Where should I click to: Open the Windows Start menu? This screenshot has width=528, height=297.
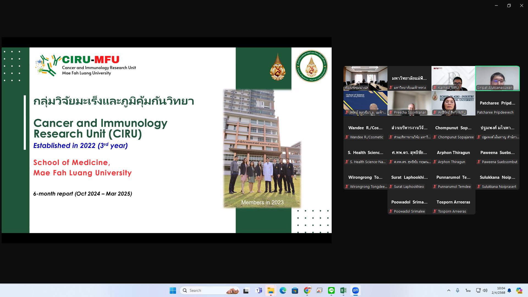click(x=173, y=290)
